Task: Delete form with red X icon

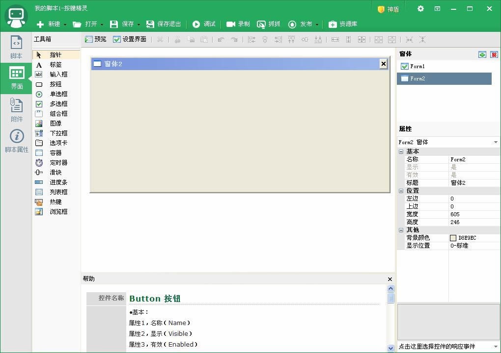Action: [494, 54]
